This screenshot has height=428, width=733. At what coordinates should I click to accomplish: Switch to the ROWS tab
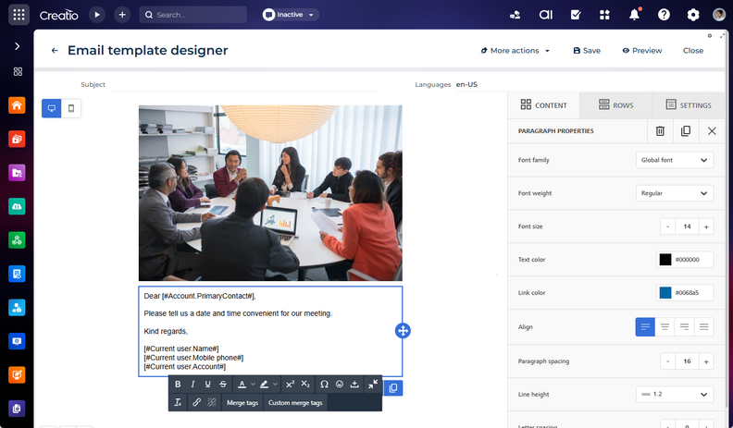click(x=616, y=105)
